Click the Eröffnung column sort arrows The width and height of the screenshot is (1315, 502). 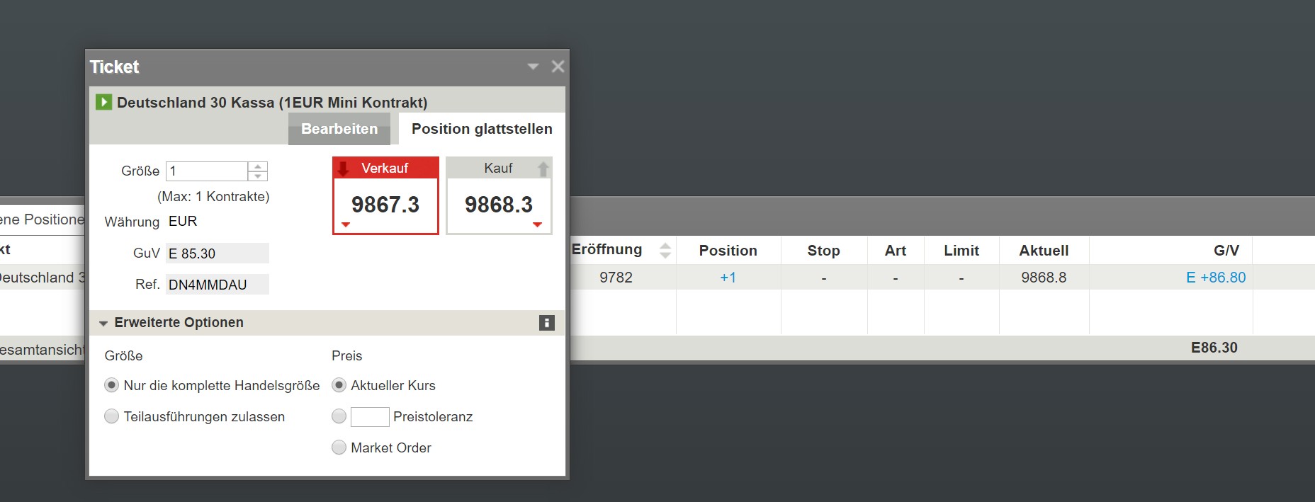tap(665, 250)
